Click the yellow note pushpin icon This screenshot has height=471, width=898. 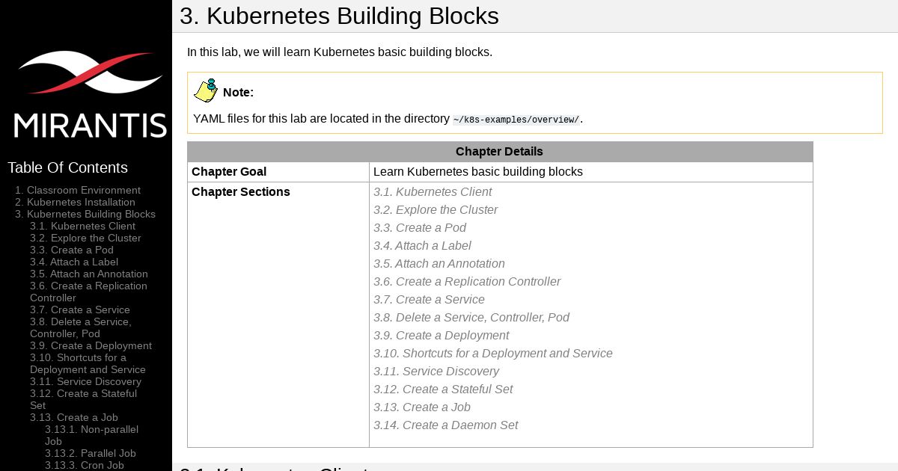(206, 90)
